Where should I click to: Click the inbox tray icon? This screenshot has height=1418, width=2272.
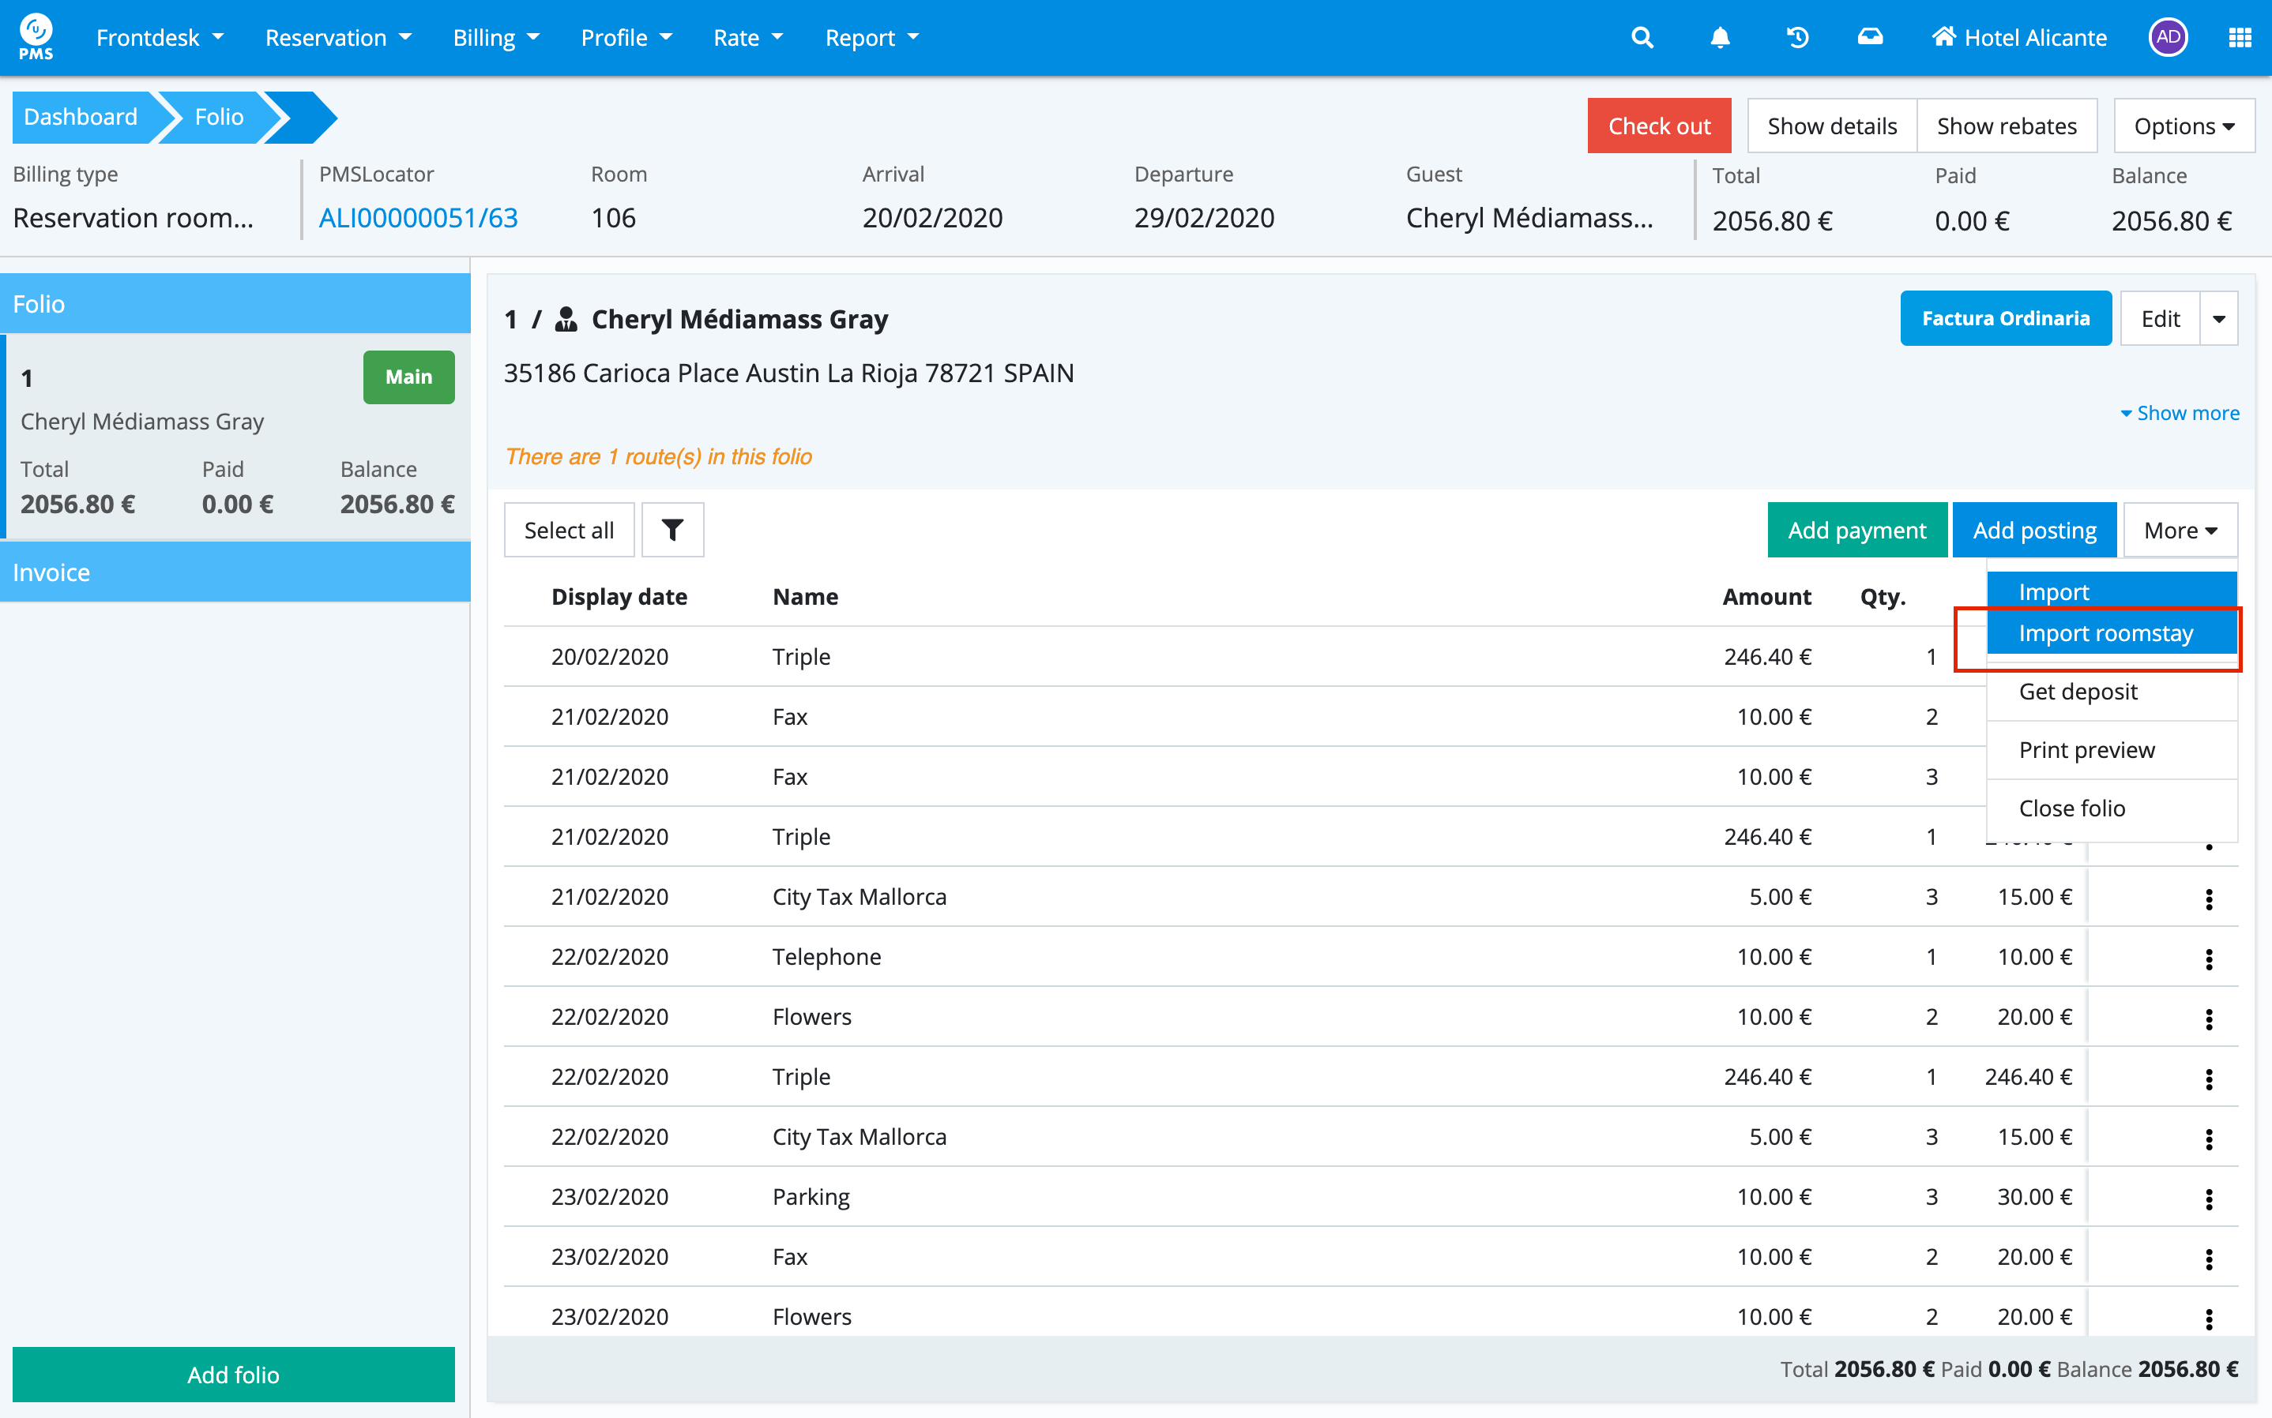click(1870, 38)
